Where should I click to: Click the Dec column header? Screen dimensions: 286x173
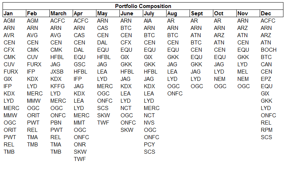coord(266,13)
